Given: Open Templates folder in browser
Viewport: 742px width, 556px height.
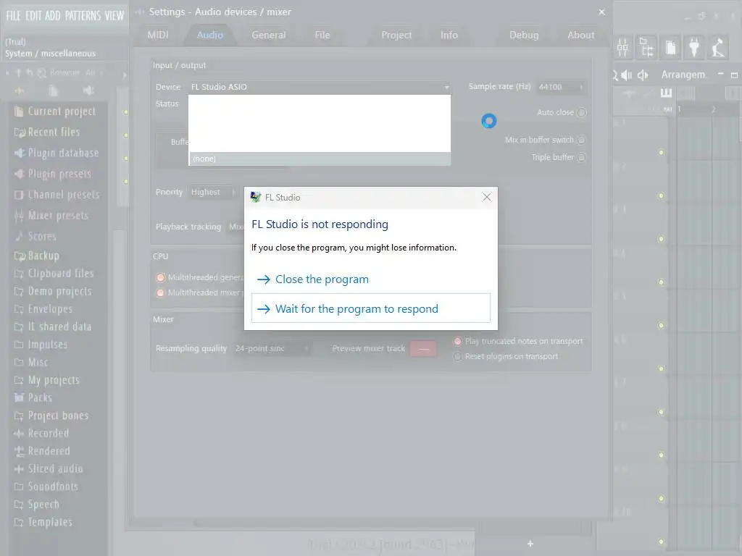Looking at the screenshot, I should tap(43, 523).
